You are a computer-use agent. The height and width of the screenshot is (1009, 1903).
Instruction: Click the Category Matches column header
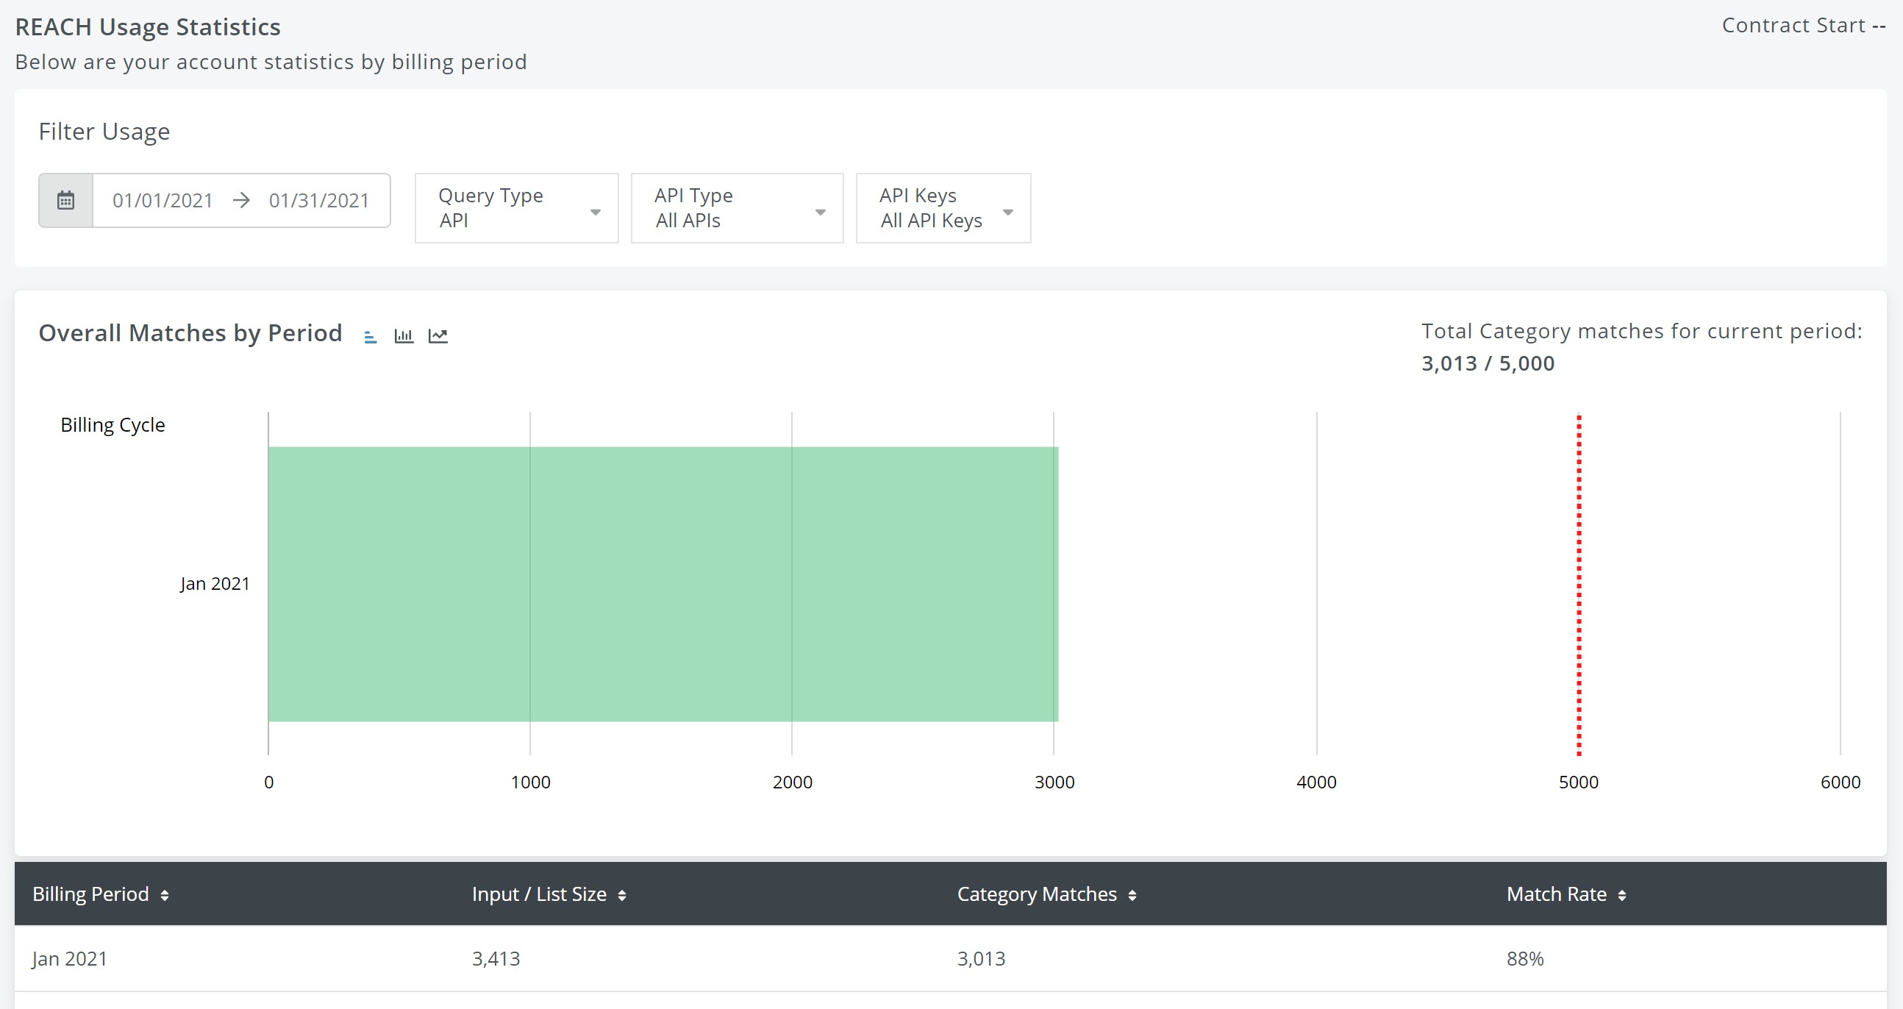point(1037,894)
